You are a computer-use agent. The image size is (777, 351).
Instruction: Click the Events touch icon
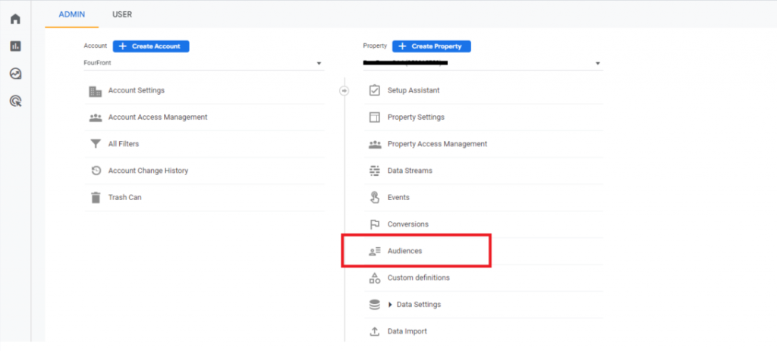pos(375,198)
